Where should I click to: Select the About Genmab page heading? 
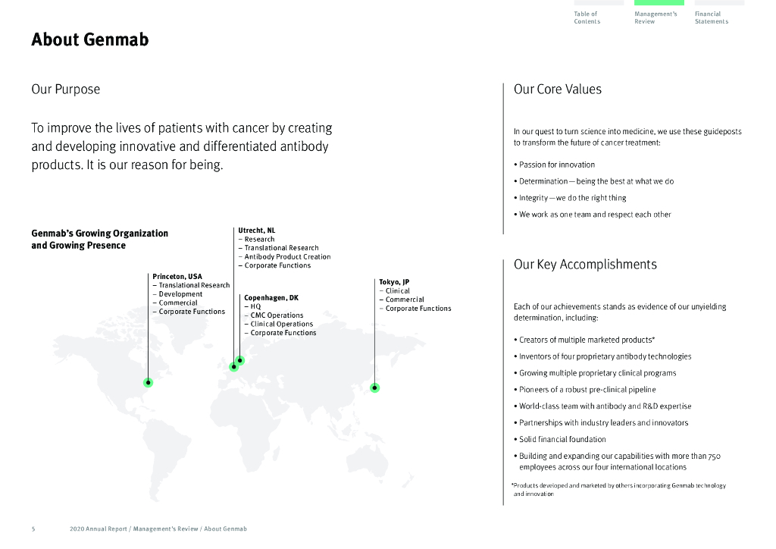(90, 39)
